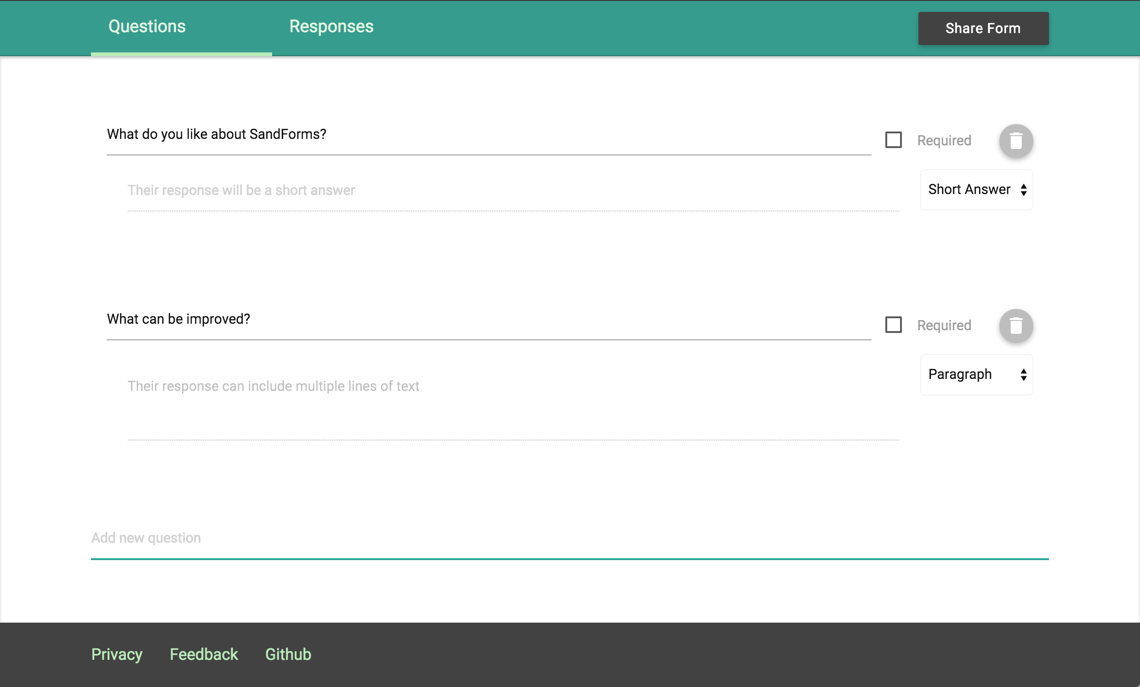Click the Share Form button
The height and width of the screenshot is (687, 1140).
(x=983, y=28)
